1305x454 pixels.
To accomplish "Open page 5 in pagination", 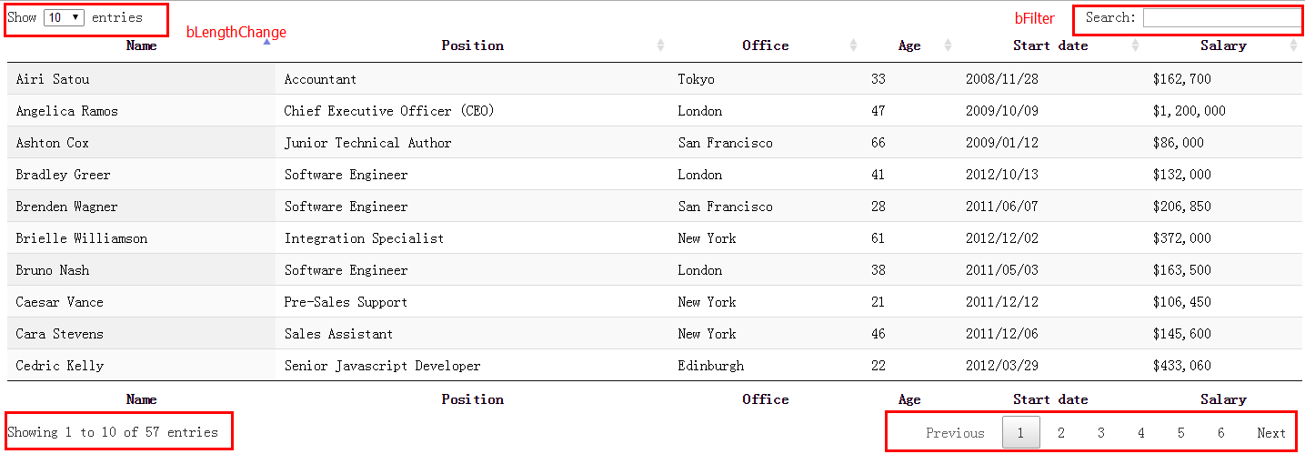I will (x=1180, y=433).
